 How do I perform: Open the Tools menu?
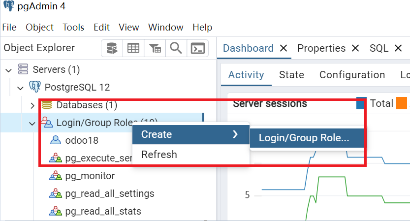click(73, 27)
